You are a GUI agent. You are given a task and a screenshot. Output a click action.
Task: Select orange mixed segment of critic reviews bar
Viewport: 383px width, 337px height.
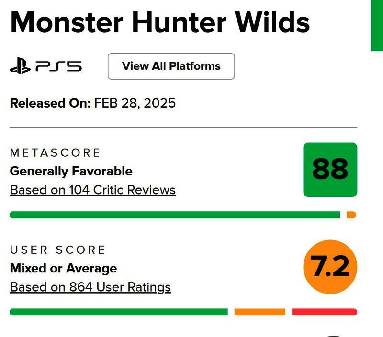pyautogui.click(x=351, y=215)
